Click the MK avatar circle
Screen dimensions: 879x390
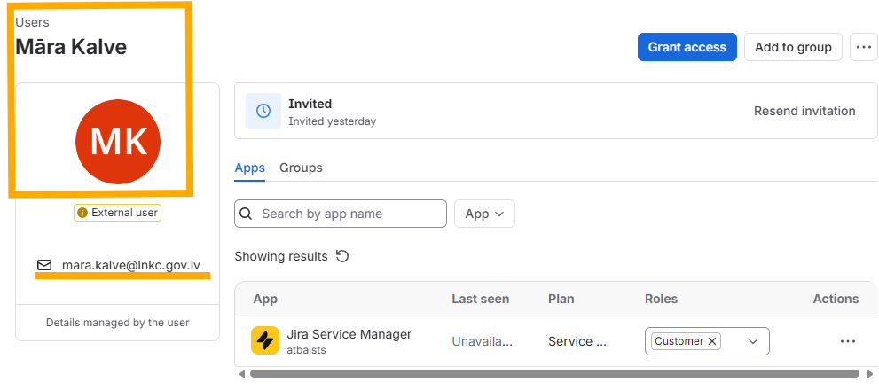tap(118, 142)
